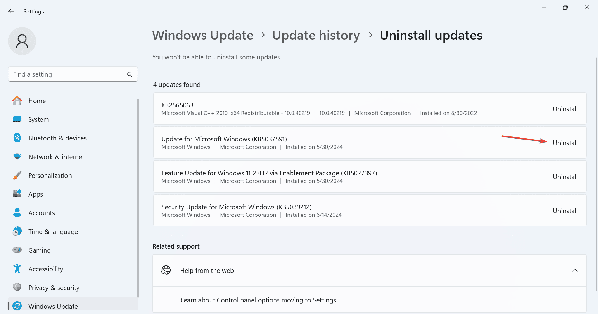598x314 pixels.
Task: Open Apps in the sidebar
Action: (36, 194)
